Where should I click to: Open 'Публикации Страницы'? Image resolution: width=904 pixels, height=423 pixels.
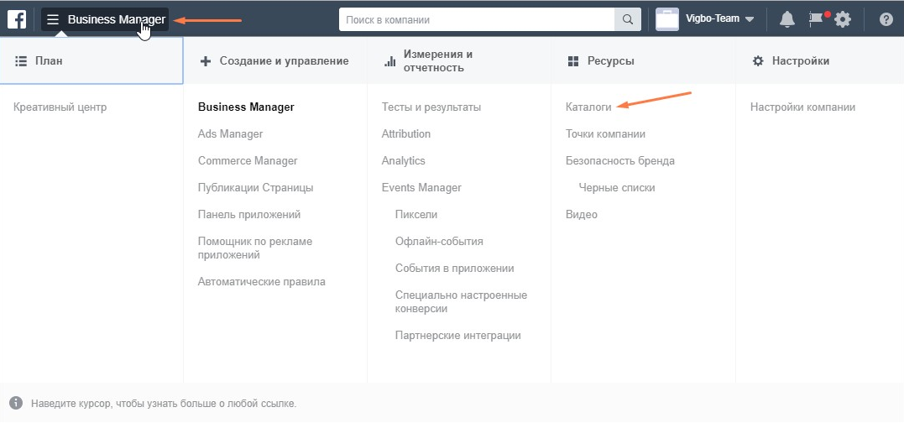256,188
